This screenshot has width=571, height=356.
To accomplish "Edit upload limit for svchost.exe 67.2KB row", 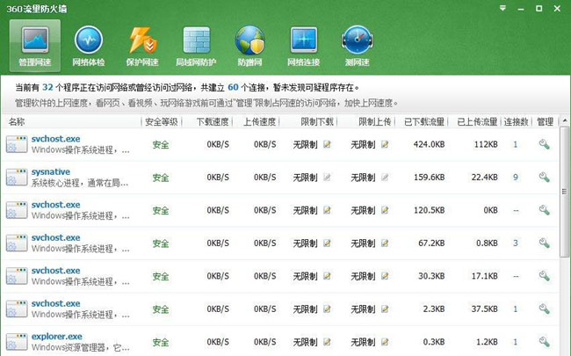I will [x=385, y=243].
